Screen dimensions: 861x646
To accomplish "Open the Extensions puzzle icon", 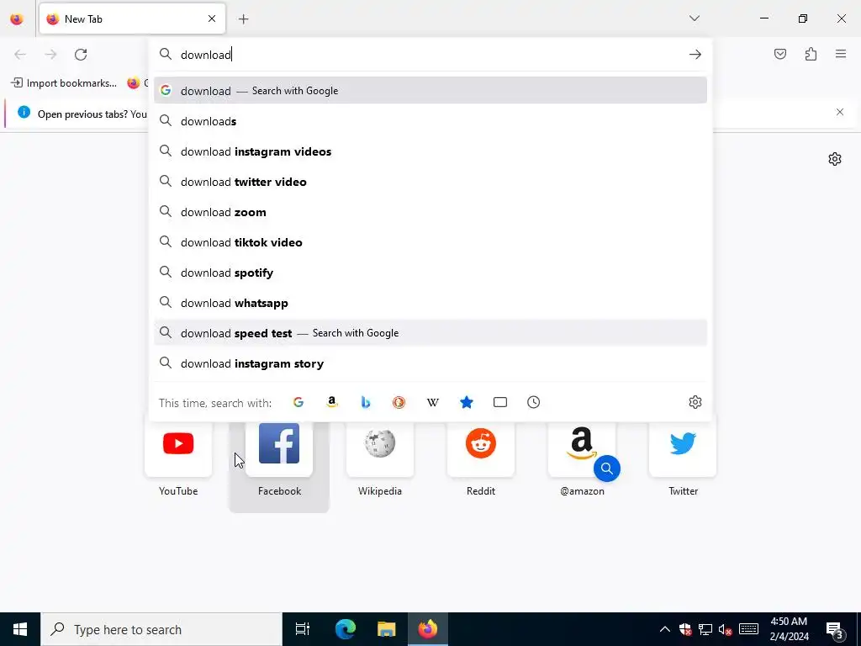I will point(811,54).
